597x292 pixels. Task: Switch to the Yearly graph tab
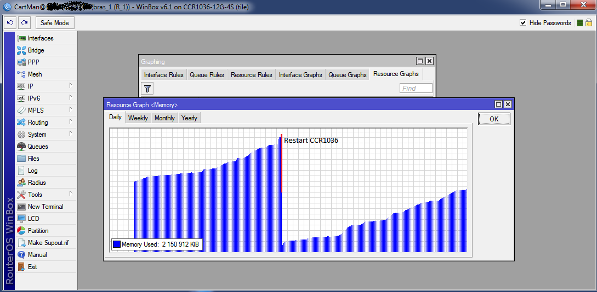pos(189,118)
